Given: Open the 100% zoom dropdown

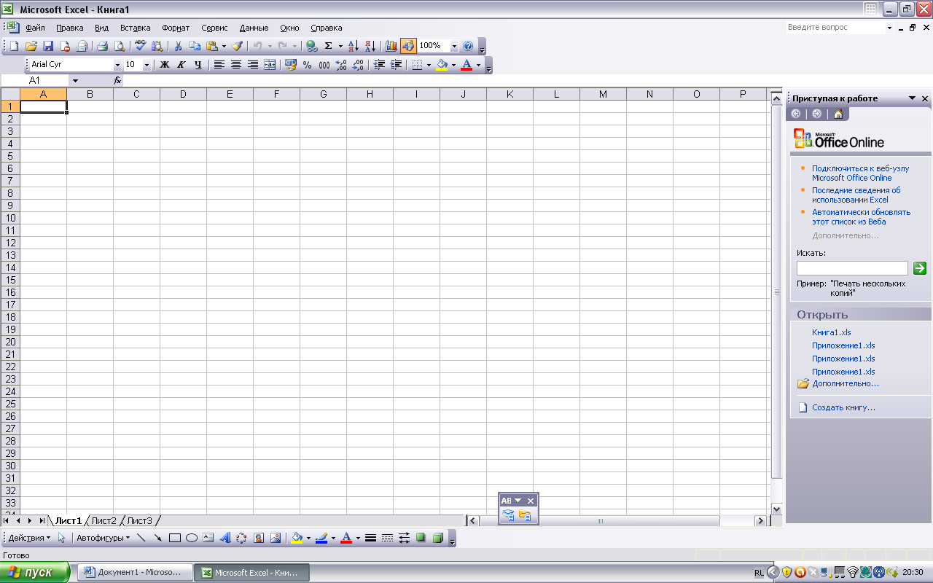Looking at the screenshot, I should click(455, 46).
